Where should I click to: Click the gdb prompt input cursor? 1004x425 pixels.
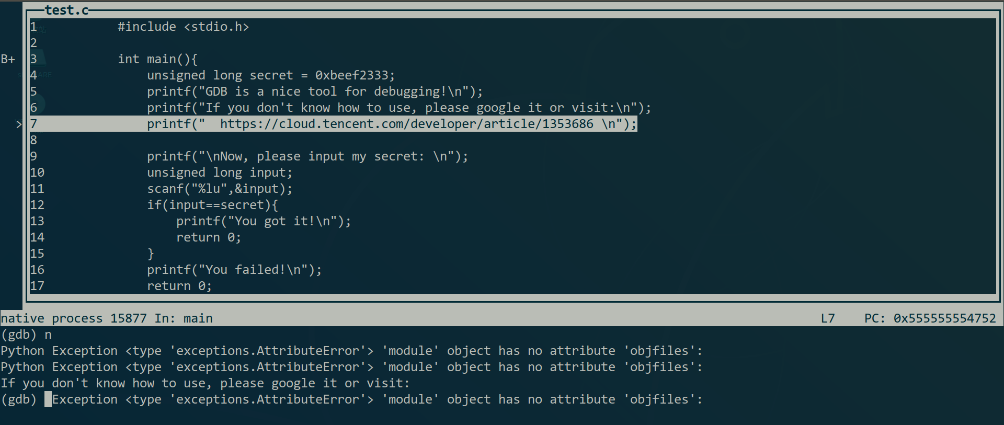pos(48,399)
